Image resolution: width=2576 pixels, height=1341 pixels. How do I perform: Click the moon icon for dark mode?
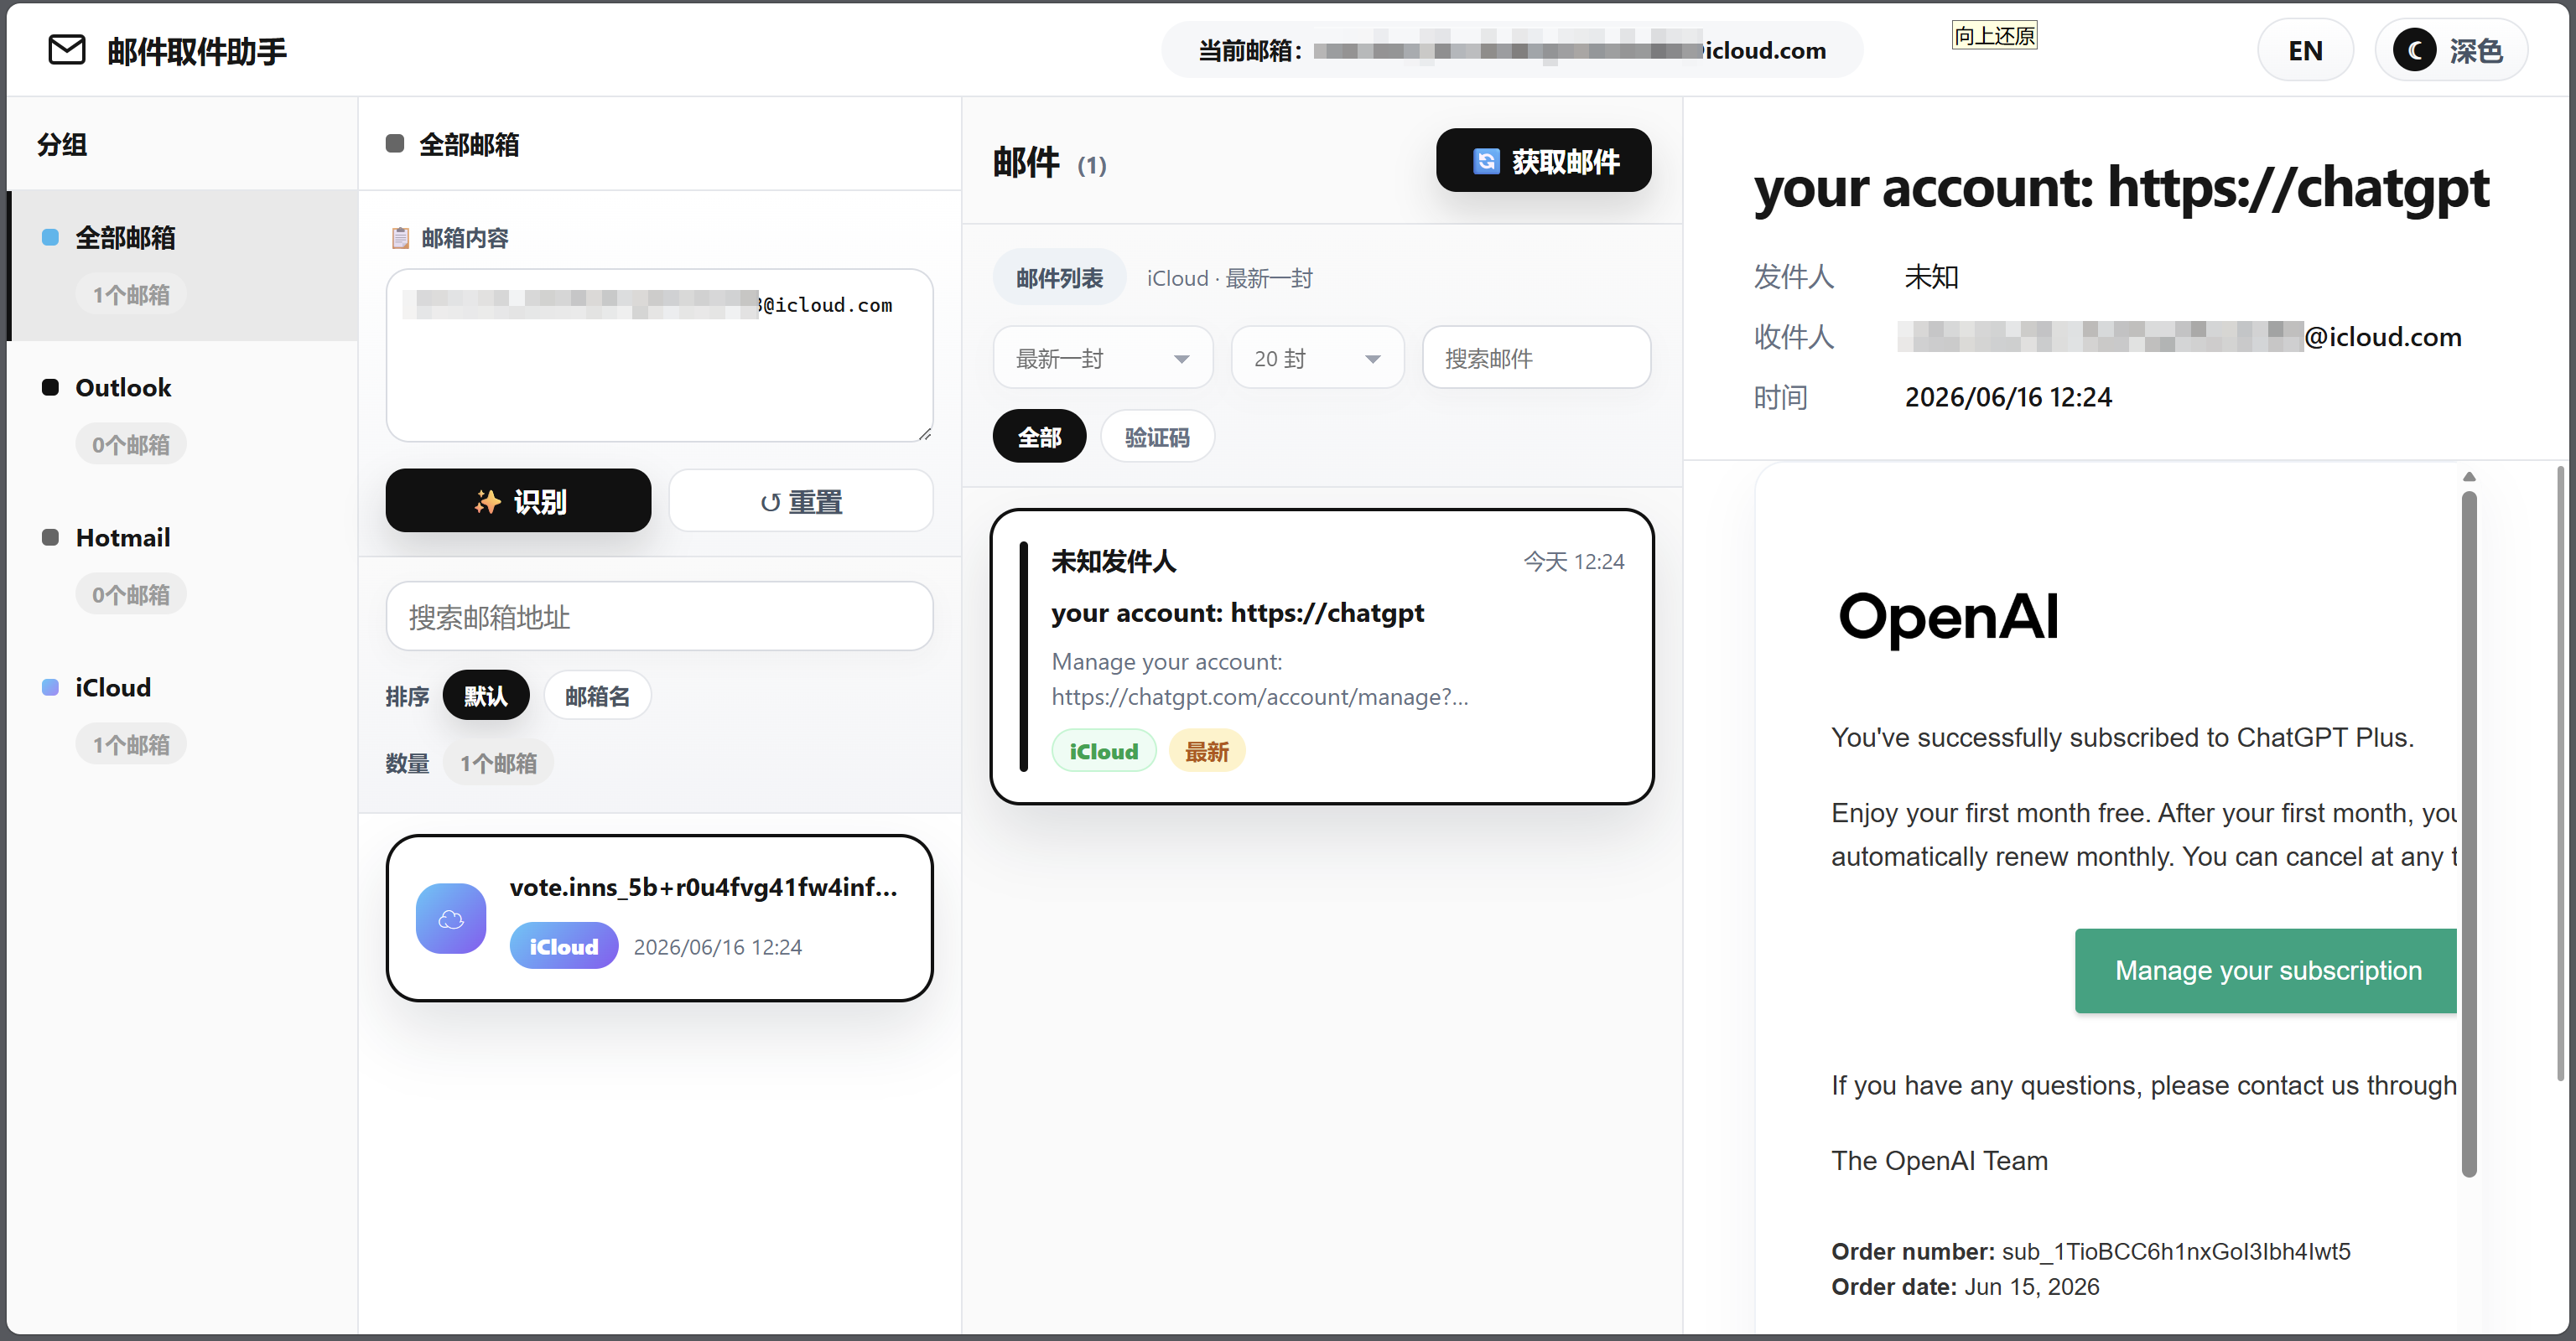point(2414,50)
